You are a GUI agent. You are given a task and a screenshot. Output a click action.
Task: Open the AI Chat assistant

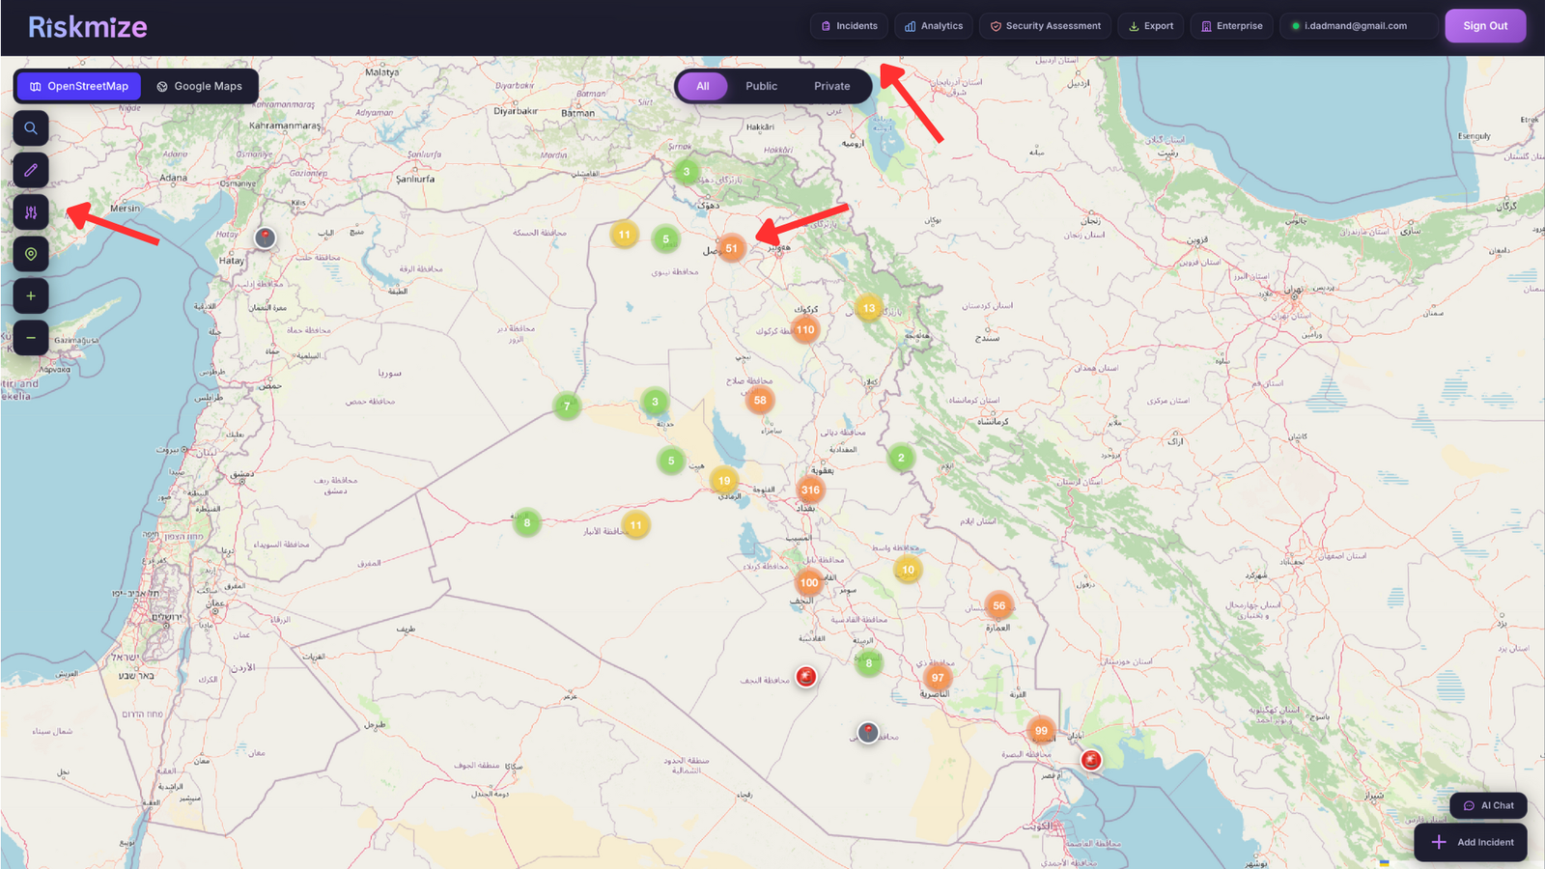pyautogui.click(x=1488, y=804)
